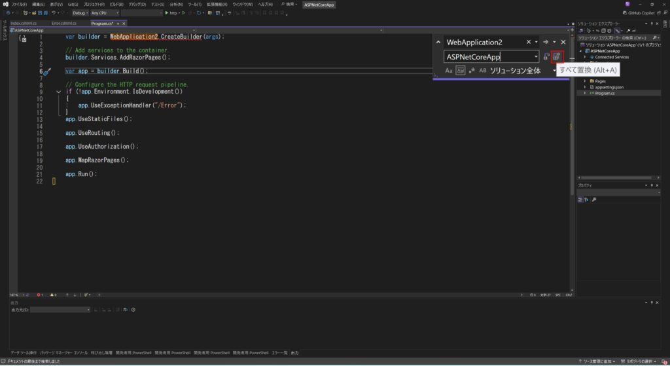670x366 pixels.
Task: Click the screwdriver quick action icon on line 6
Action: pos(47,72)
